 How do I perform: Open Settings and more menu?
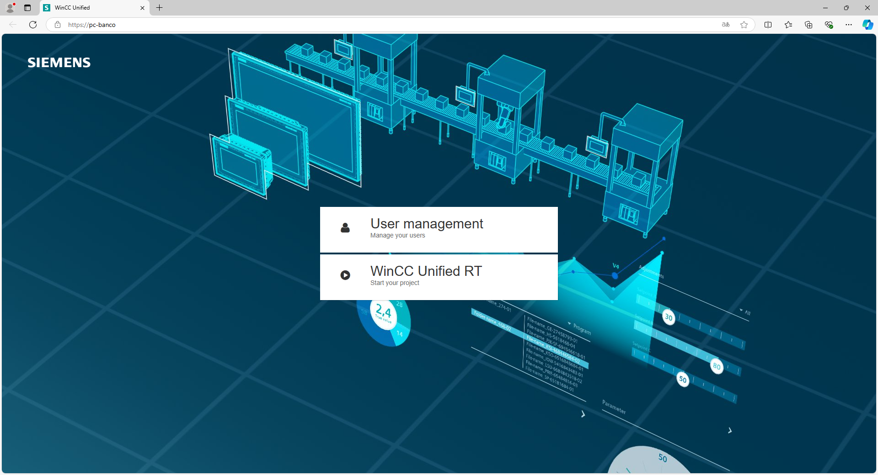point(849,25)
